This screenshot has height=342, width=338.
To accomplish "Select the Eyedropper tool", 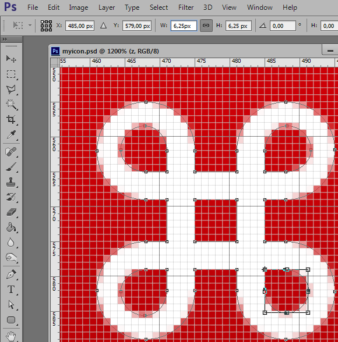I will click(11, 135).
